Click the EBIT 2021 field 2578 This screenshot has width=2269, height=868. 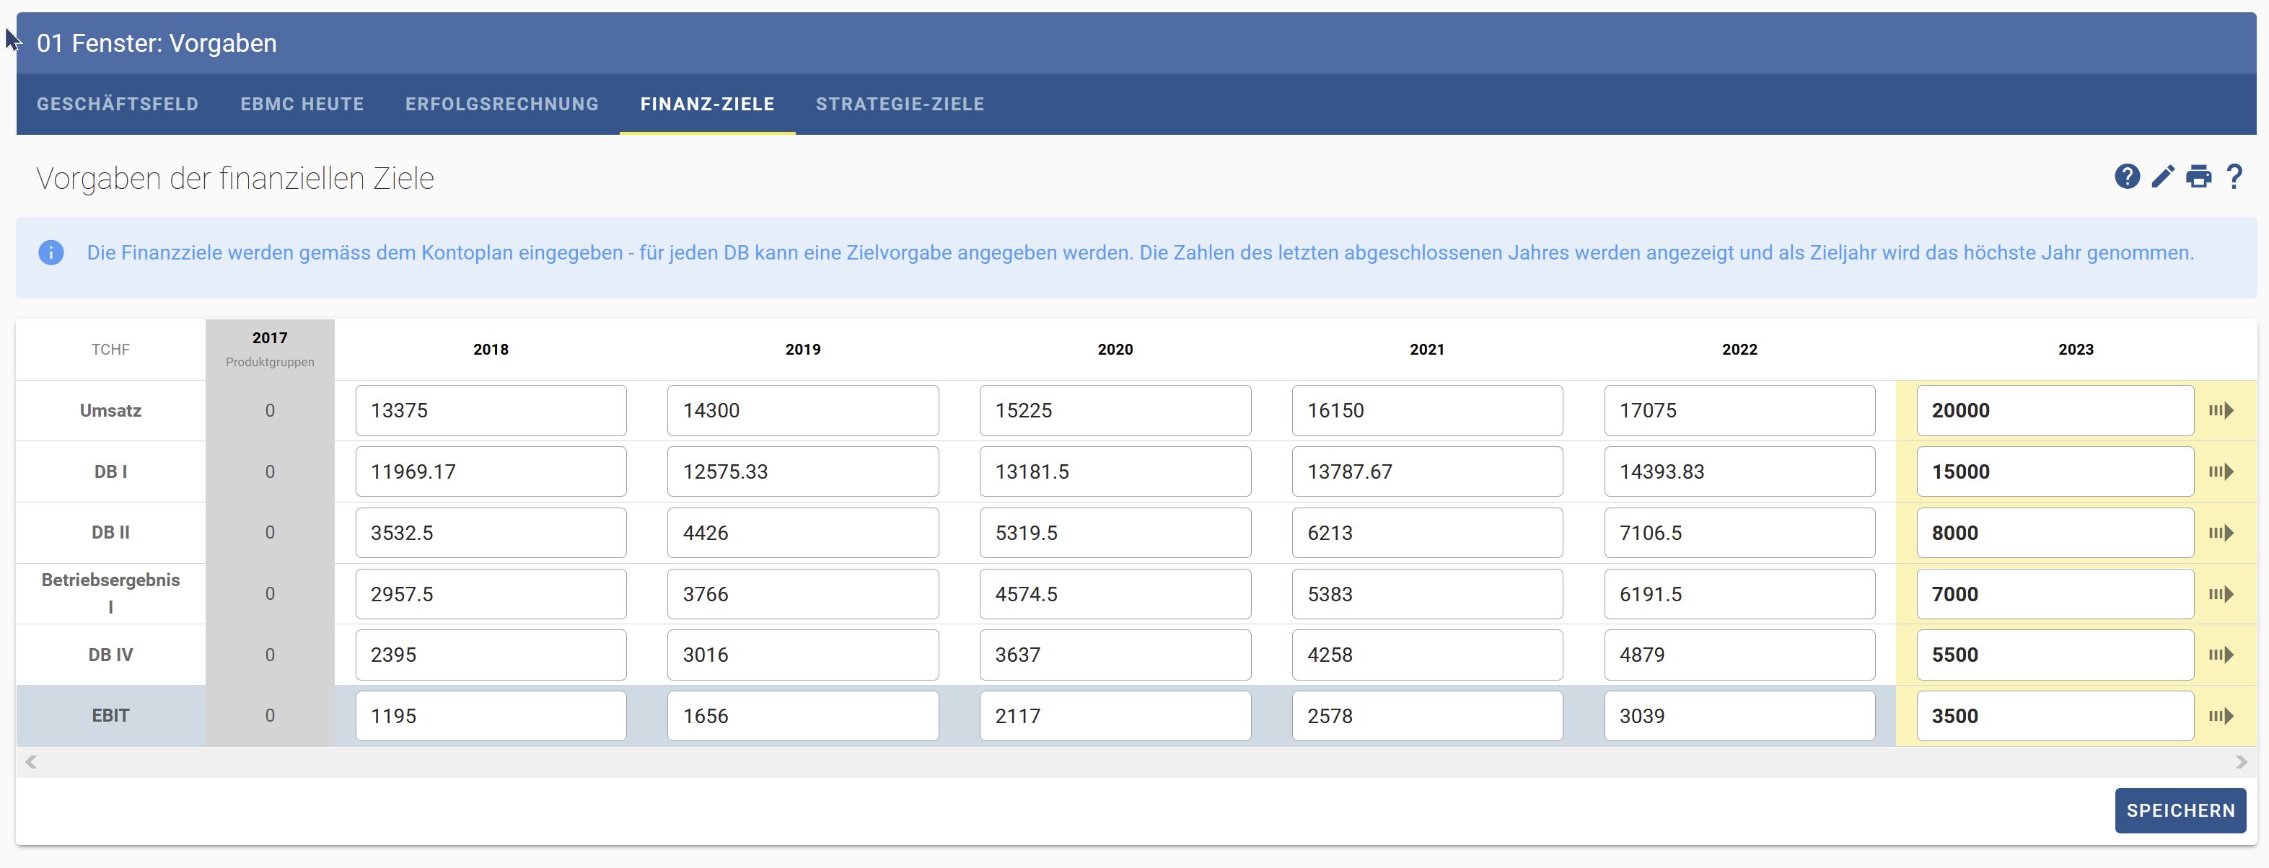tap(1427, 717)
